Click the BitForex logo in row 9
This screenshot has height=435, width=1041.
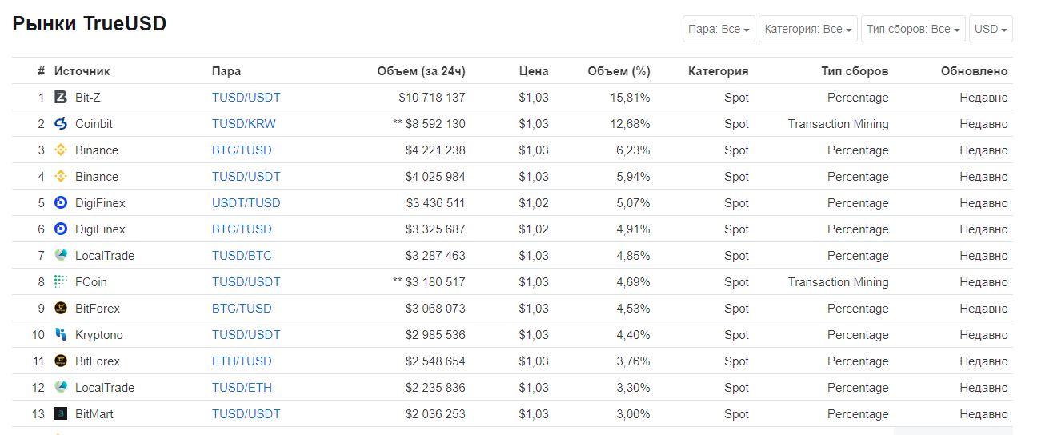tap(60, 309)
